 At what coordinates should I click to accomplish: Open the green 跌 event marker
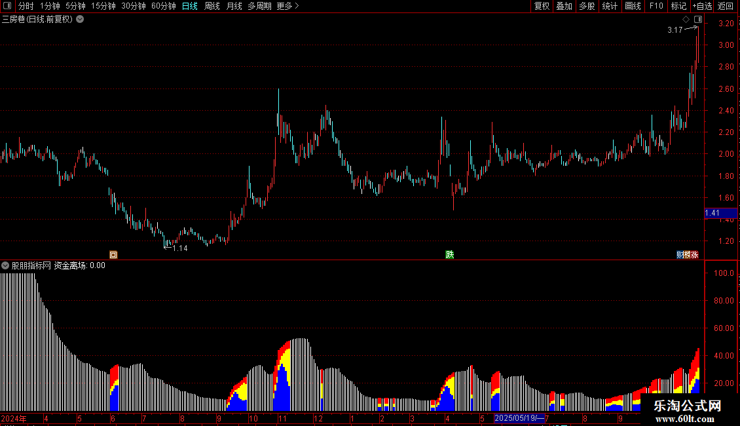(x=450, y=254)
